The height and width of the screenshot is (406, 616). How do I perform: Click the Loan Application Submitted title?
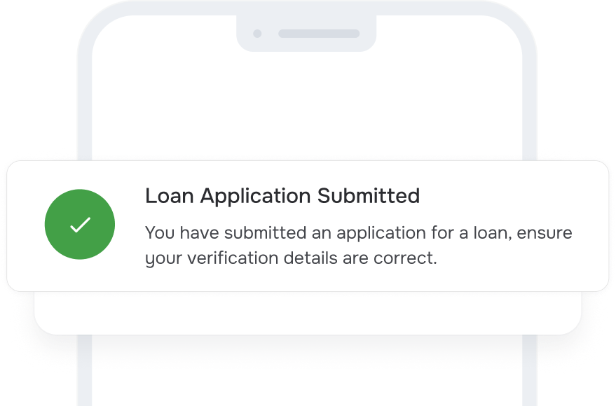click(282, 196)
